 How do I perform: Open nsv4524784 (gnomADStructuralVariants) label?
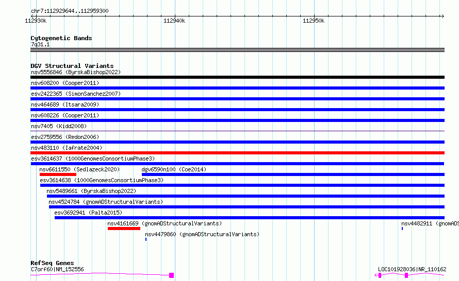point(106,202)
